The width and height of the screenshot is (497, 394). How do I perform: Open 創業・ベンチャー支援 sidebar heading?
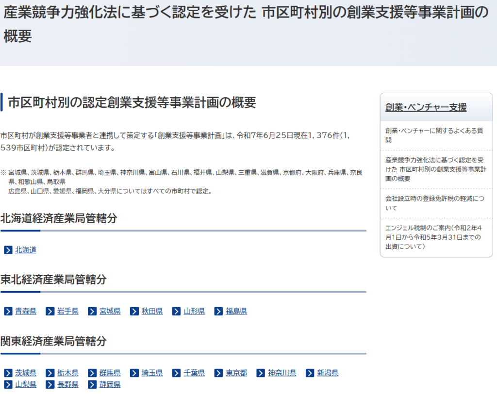coord(426,107)
